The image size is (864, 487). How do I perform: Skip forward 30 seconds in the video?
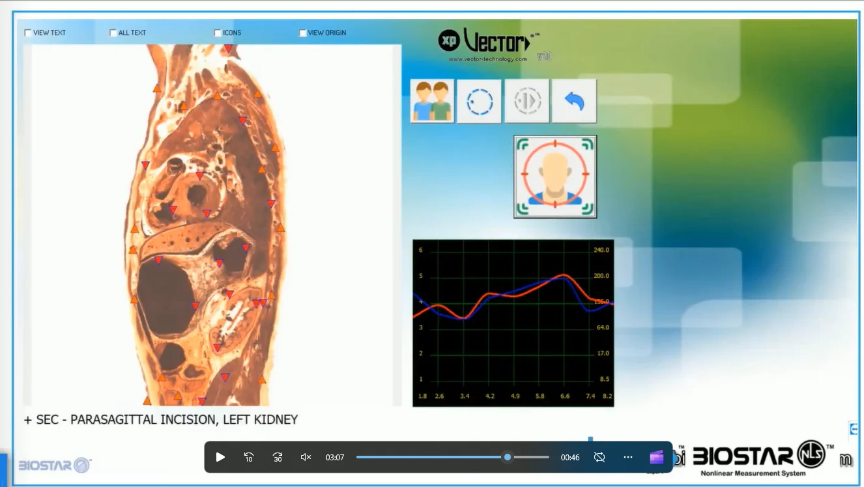[278, 457]
